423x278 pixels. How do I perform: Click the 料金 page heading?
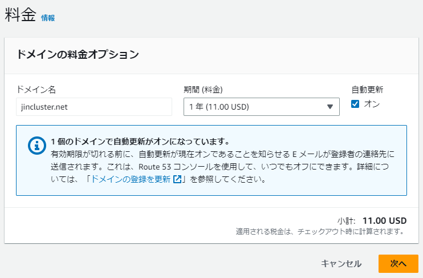(21, 15)
